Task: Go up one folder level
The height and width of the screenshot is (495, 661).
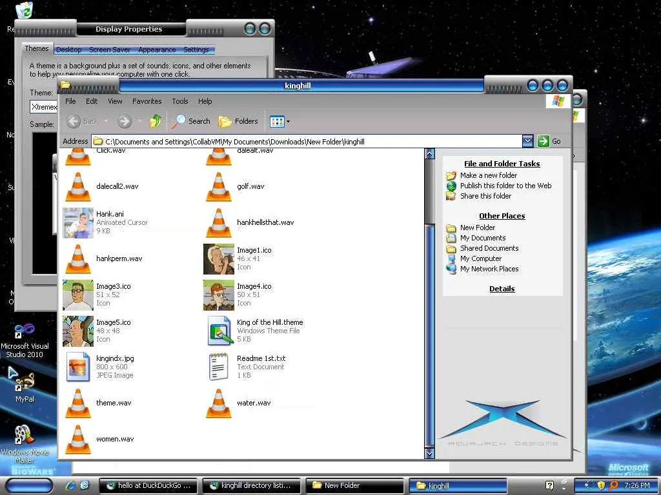Action: pyautogui.click(x=156, y=121)
